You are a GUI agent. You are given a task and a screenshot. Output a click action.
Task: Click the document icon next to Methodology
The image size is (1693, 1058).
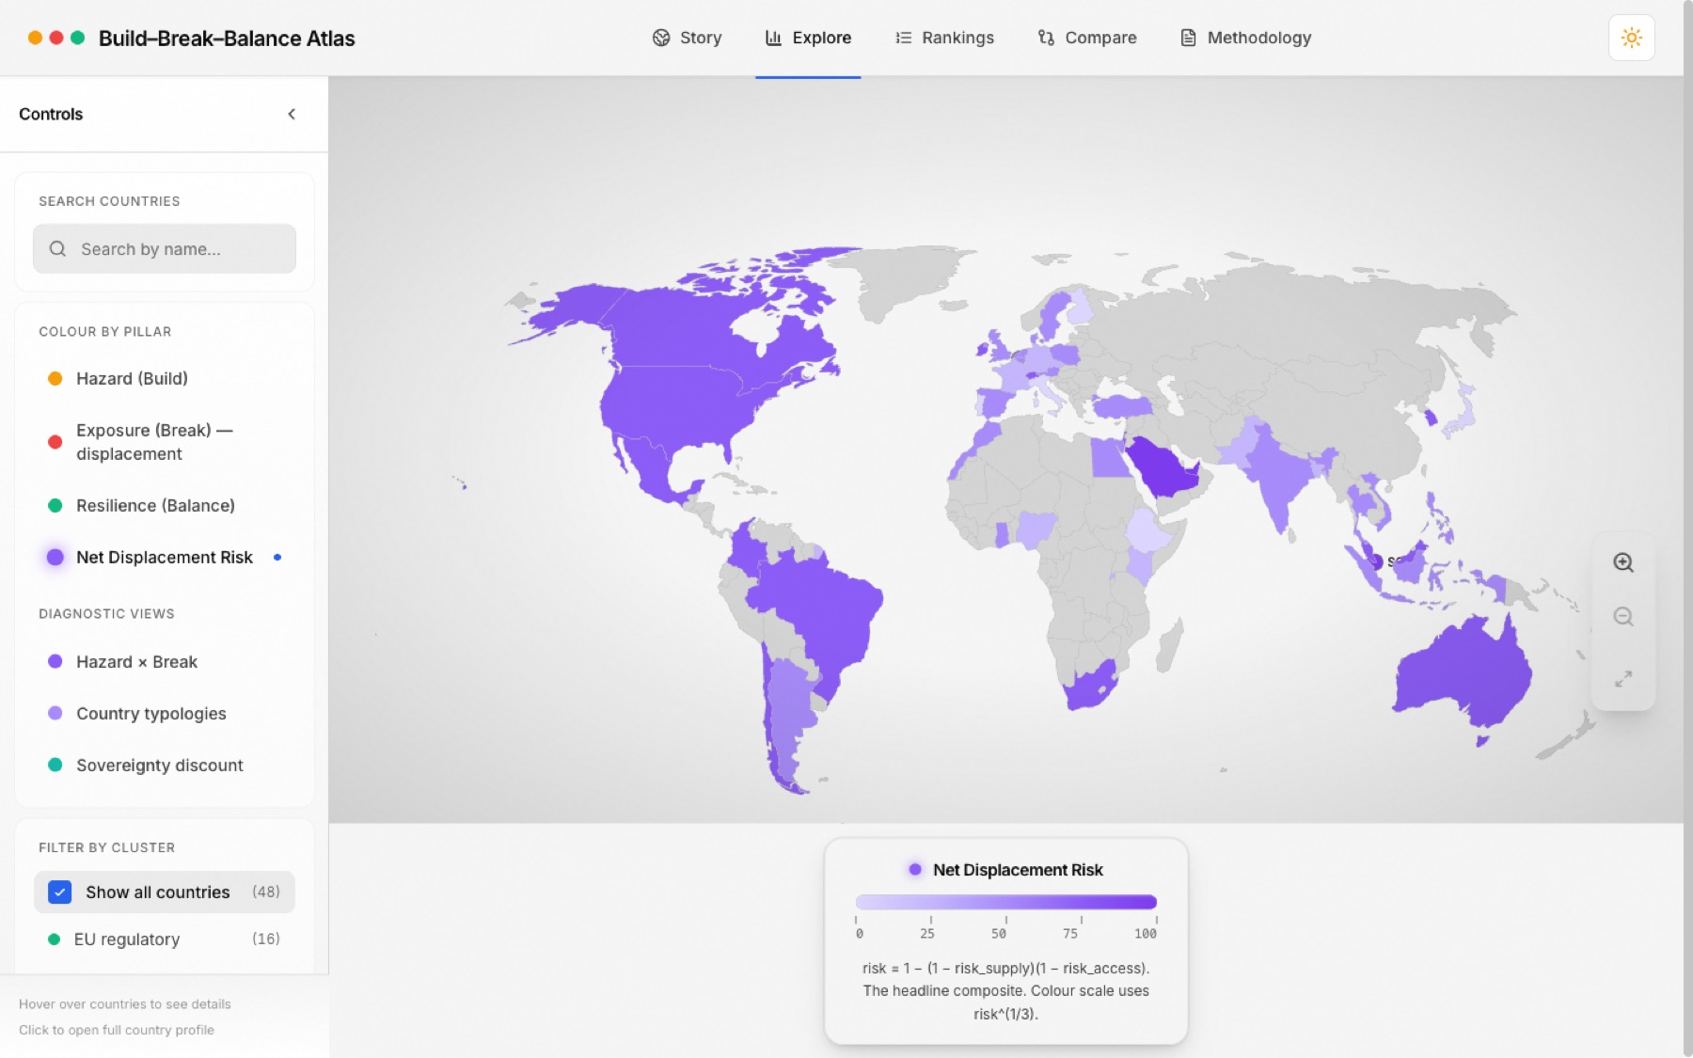tap(1189, 38)
